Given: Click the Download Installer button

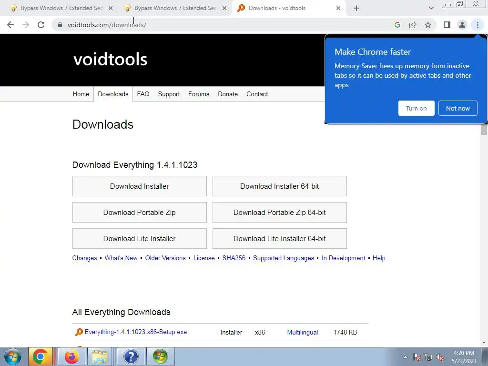Looking at the screenshot, I should [140, 186].
